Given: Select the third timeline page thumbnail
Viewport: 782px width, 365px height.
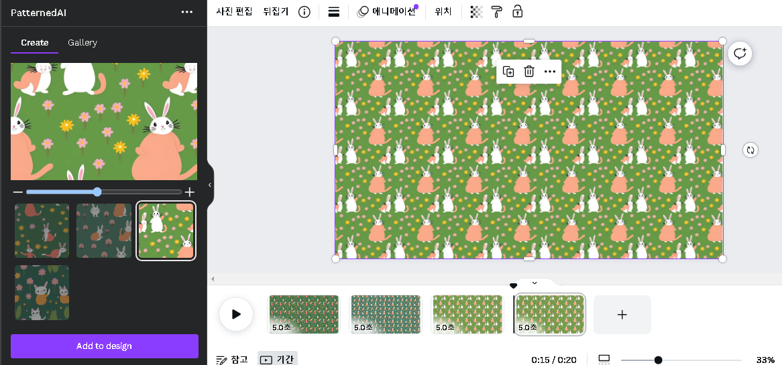Looking at the screenshot, I should tap(467, 314).
